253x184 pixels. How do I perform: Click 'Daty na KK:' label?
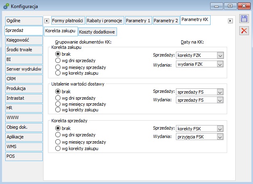pos(192,42)
